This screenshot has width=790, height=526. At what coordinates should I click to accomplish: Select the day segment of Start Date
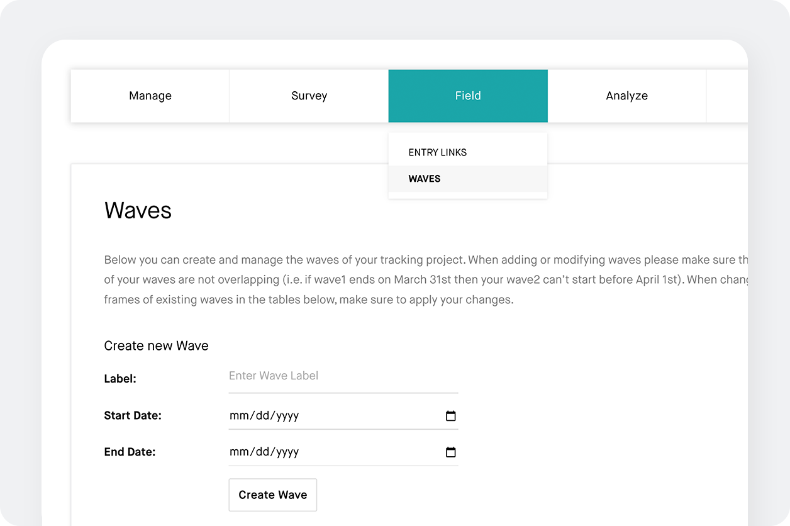click(x=262, y=416)
